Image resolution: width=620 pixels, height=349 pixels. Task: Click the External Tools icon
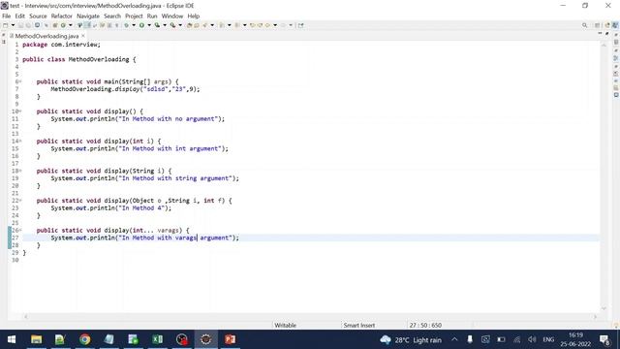point(172,25)
